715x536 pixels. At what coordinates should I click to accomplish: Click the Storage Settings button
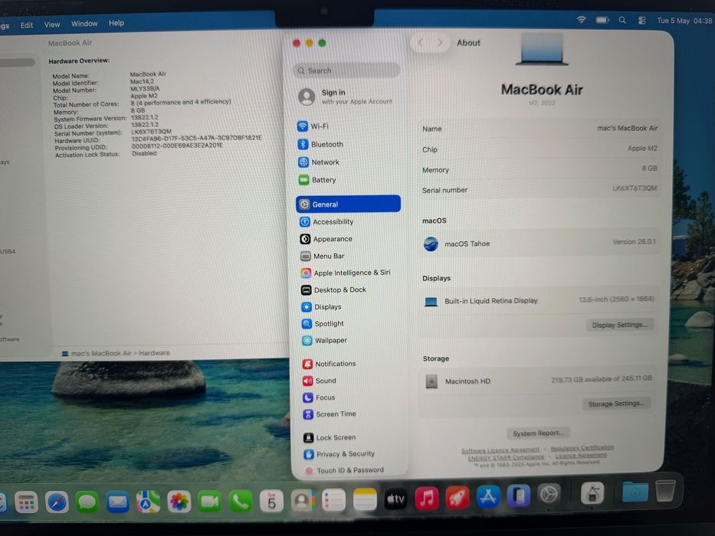(x=616, y=404)
